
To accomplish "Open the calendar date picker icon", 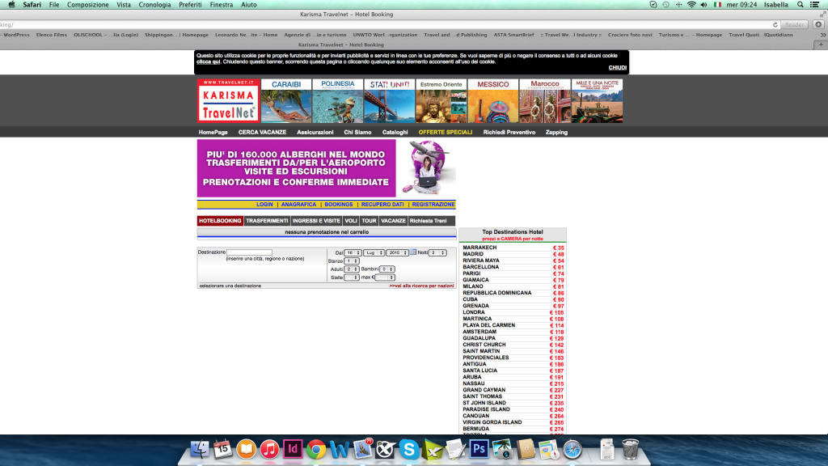I will 412,252.
